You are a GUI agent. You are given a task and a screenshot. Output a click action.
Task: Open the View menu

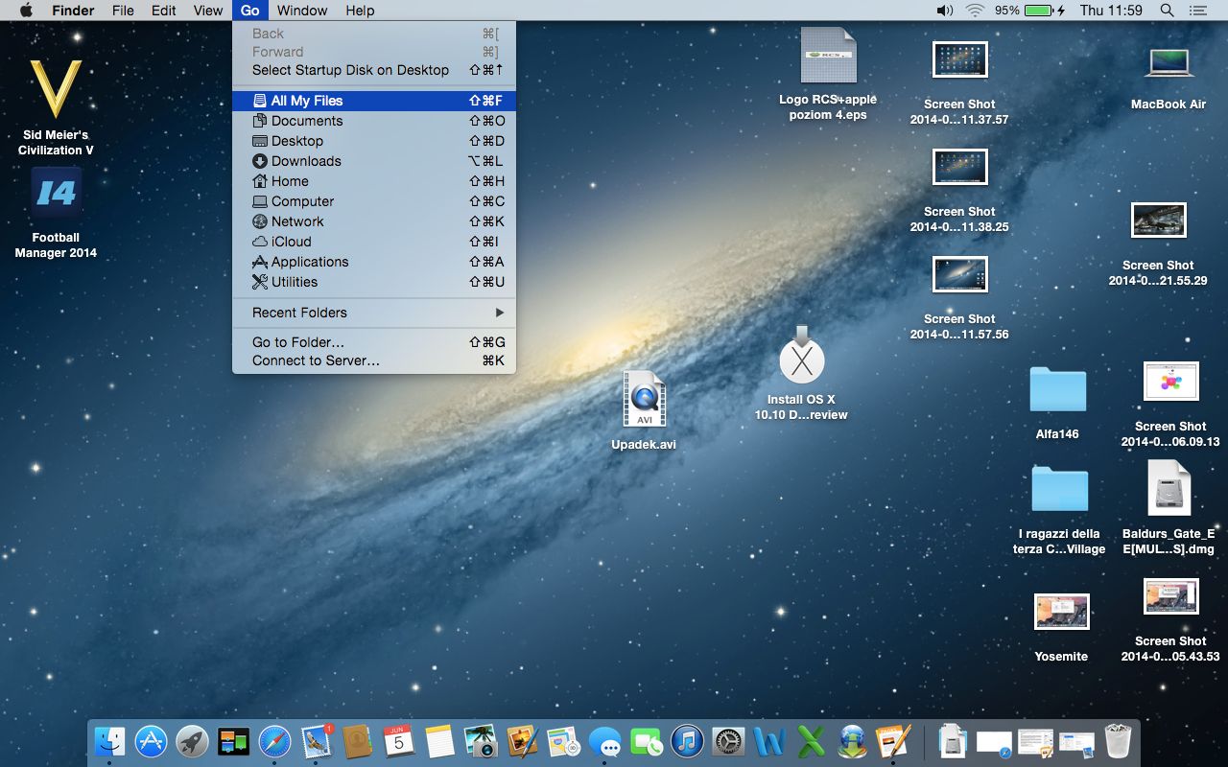pyautogui.click(x=208, y=11)
